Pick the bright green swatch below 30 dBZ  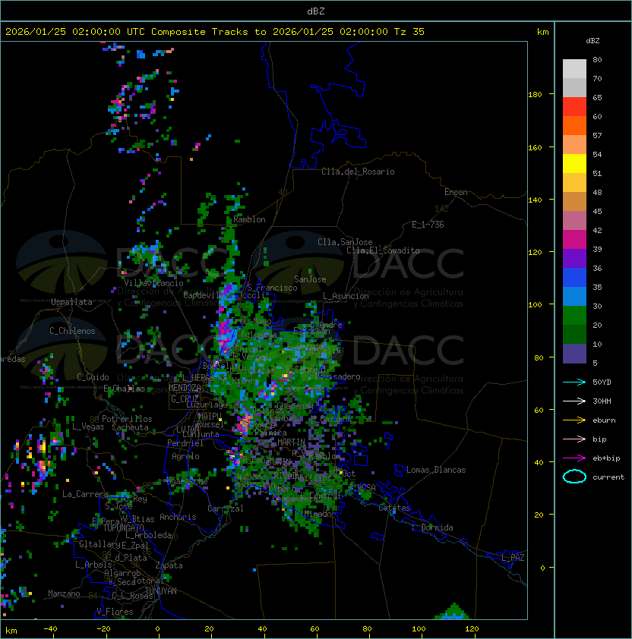pyautogui.click(x=574, y=316)
